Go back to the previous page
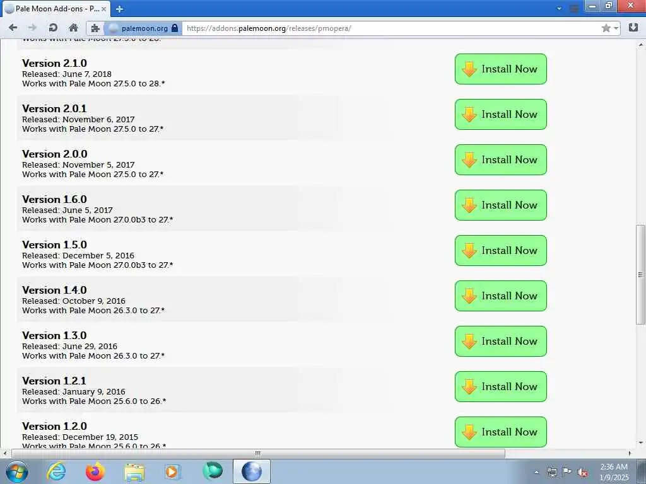 point(13,28)
